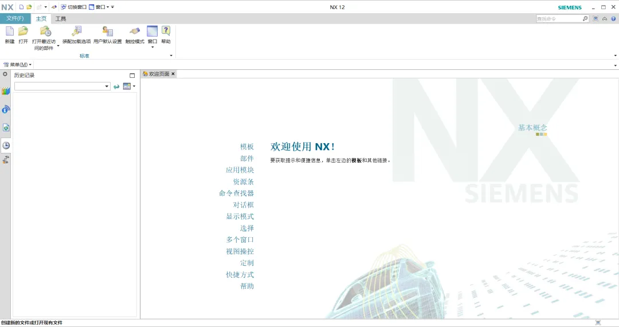The width and height of the screenshot is (619, 327).
Task: Click the quick access New file icon
Action: [21, 7]
